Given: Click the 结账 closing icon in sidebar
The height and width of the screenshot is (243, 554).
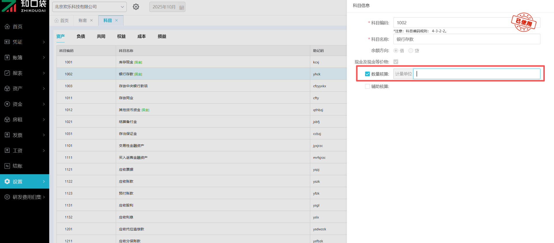Looking at the screenshot, I should tap(7, 166).
